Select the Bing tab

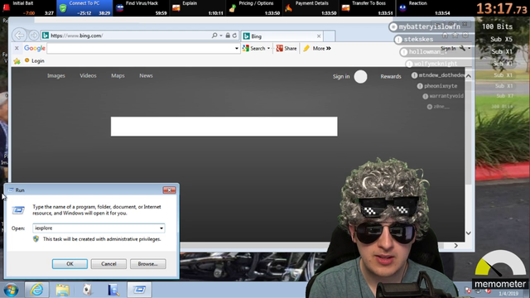pyautogui.click(x=282, y=36)
